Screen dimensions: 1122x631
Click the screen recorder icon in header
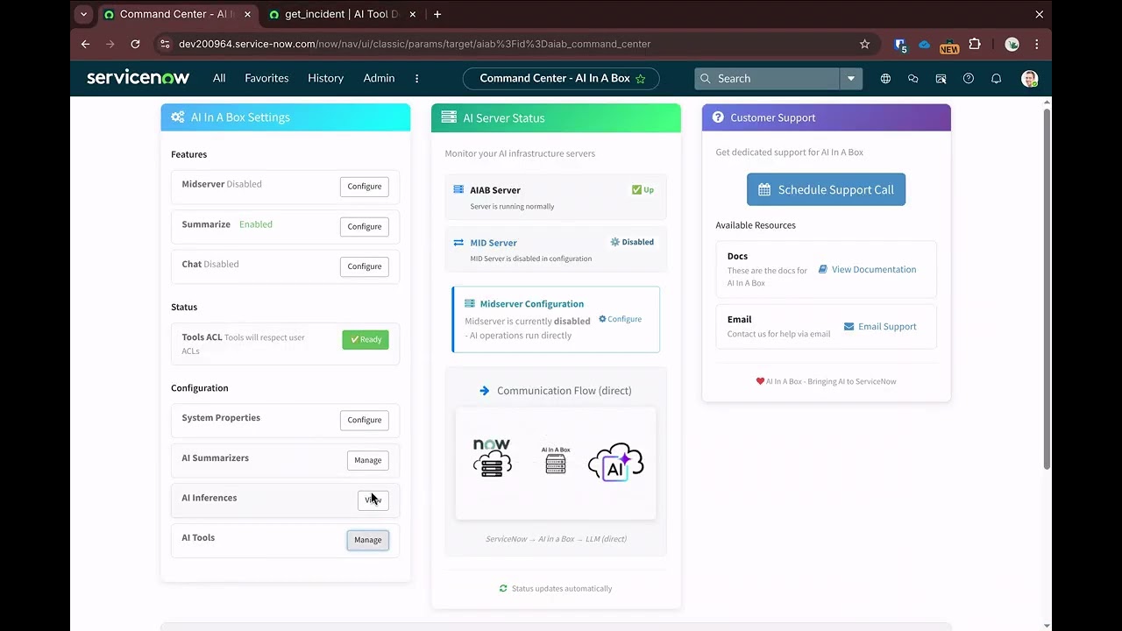(x=941, y=78)
